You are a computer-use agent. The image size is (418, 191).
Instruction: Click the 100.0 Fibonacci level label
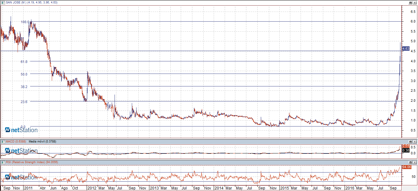click(25, 22)
